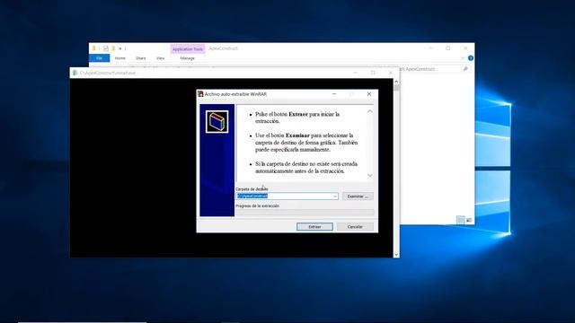Maximize the ApexConstruct Explorer window

447,48
